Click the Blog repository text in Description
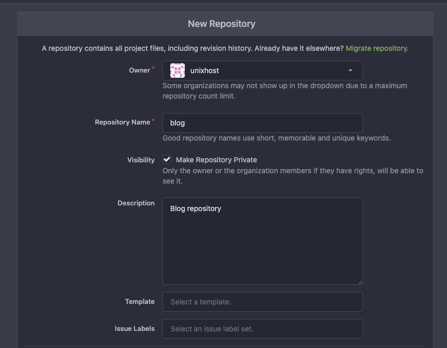 pos(196,208)
